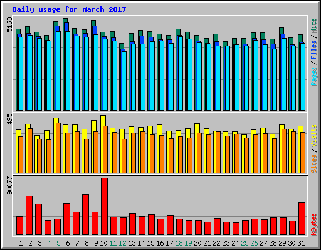Click the day 30 axis label

(x=292, y=243)
